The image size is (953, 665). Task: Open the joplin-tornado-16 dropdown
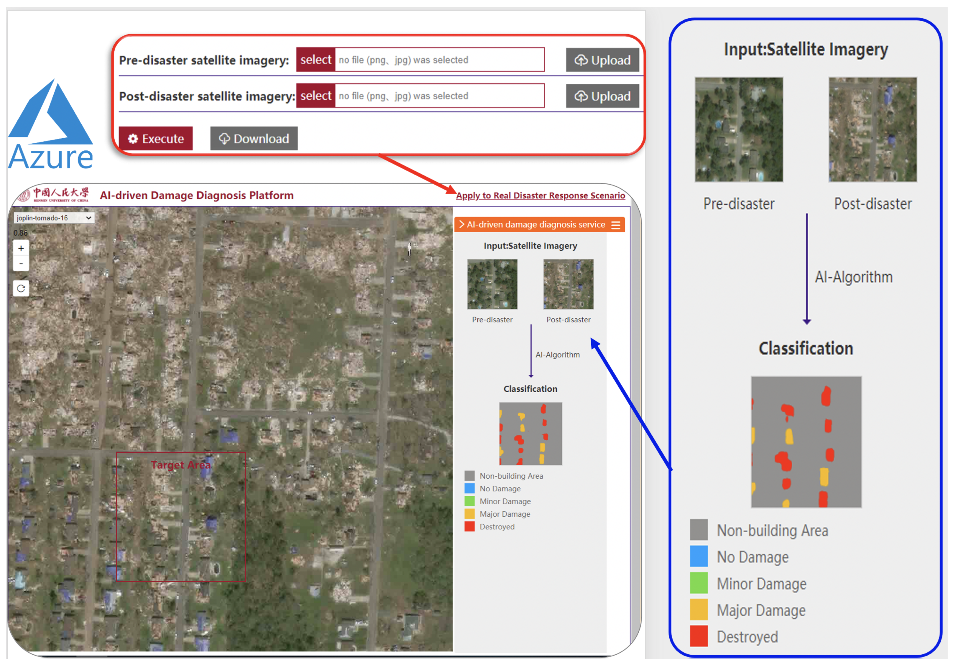pos(54,218)
